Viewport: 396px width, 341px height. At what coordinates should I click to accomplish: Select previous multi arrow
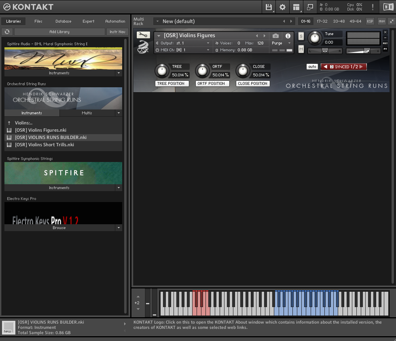click(x=284, y=21)
